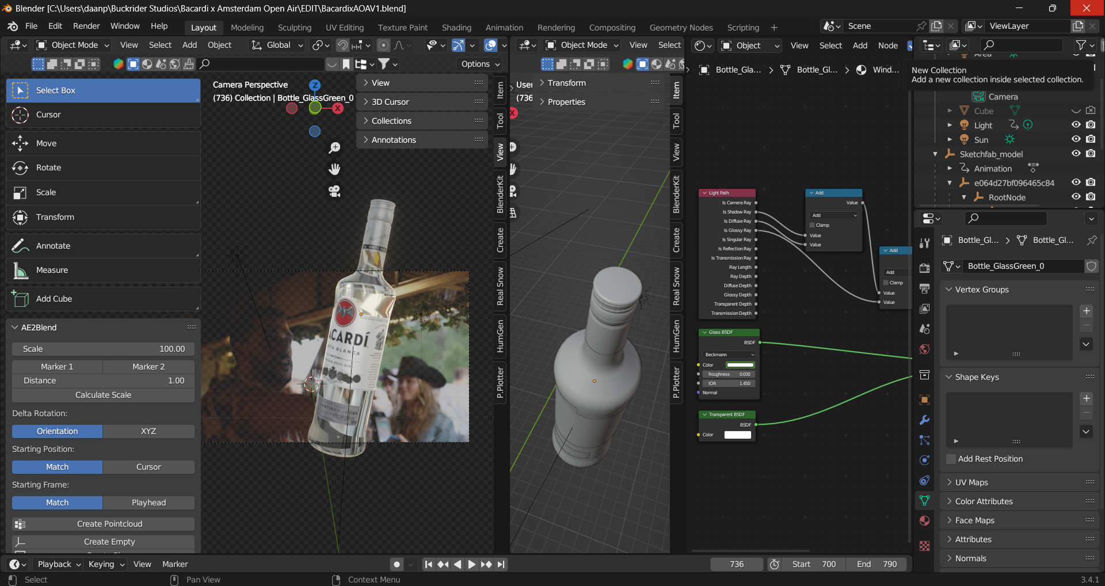Select the Cursor tool in toolbar

coord(103,115)
